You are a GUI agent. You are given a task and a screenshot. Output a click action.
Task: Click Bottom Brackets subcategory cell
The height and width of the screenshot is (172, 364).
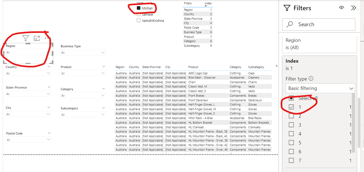pos(258,123)
